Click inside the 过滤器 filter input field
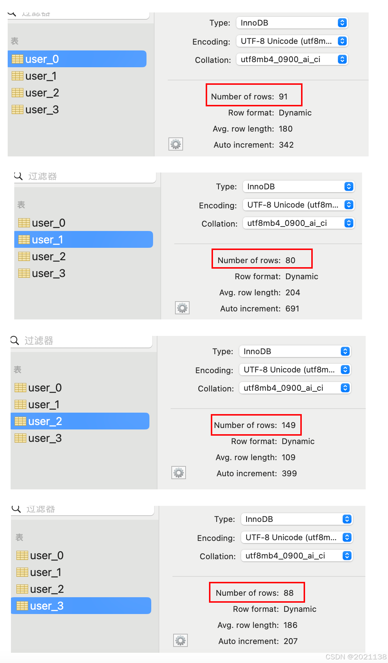This screenshot has width=388, height=663. pos(84,177)
